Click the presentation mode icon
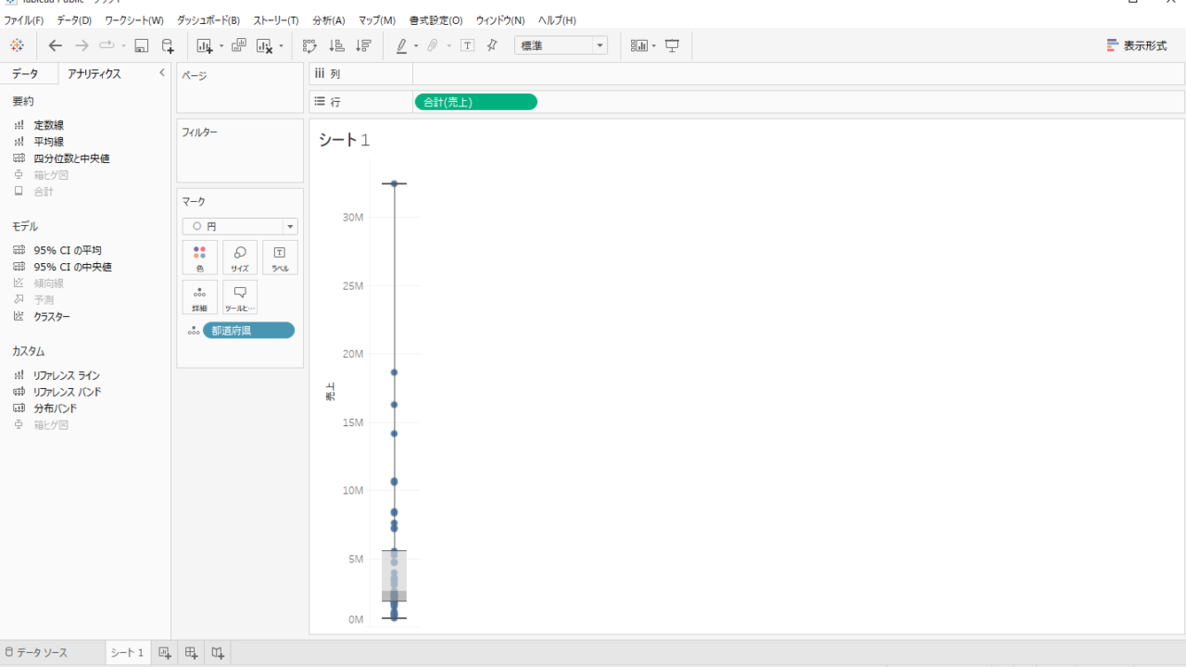 (x=673, y=45)
